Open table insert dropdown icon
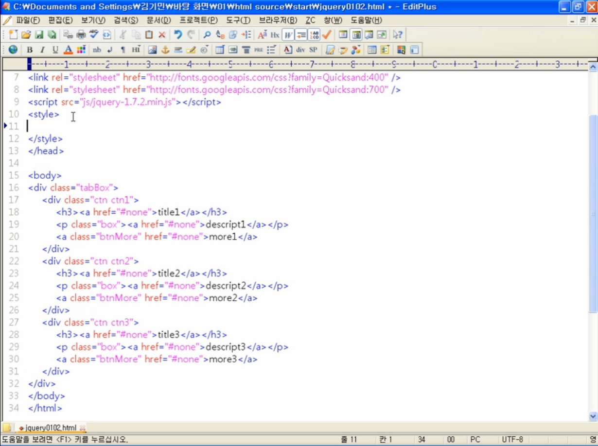Screen dimensions: 598x446 coord(220,50)
